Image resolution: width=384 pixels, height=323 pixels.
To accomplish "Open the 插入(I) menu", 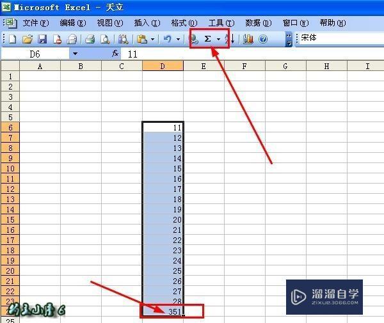I will coord(147,23).
